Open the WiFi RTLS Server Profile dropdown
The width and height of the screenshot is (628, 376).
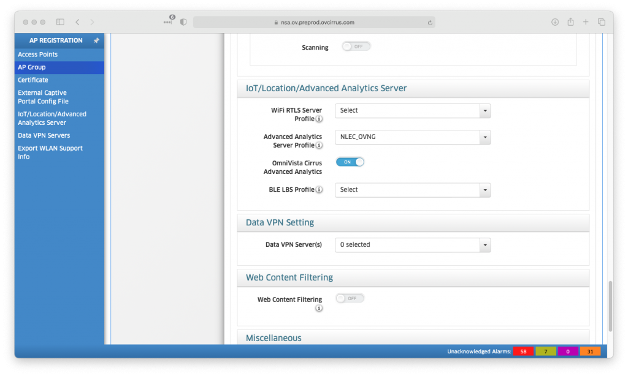tap(412, 111)
